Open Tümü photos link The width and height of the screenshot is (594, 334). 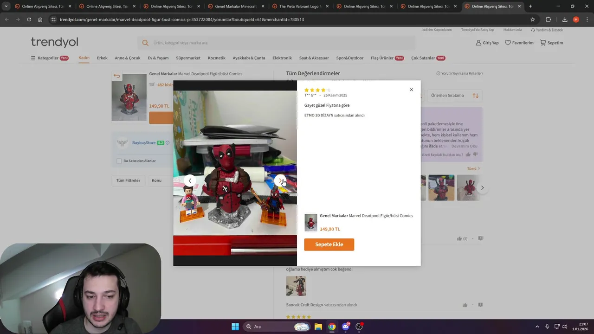[473, 168]
